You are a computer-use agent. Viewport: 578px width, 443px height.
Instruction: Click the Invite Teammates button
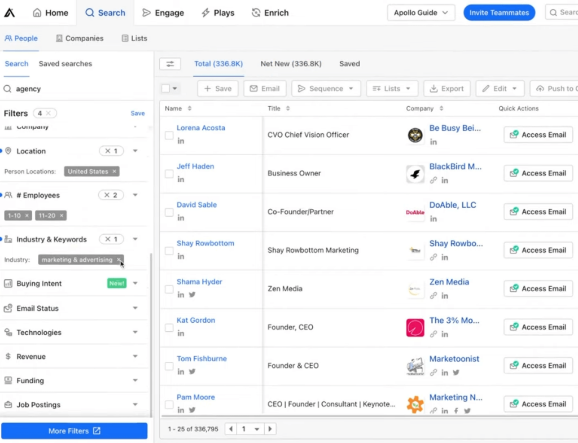click(x=499, y=12)
